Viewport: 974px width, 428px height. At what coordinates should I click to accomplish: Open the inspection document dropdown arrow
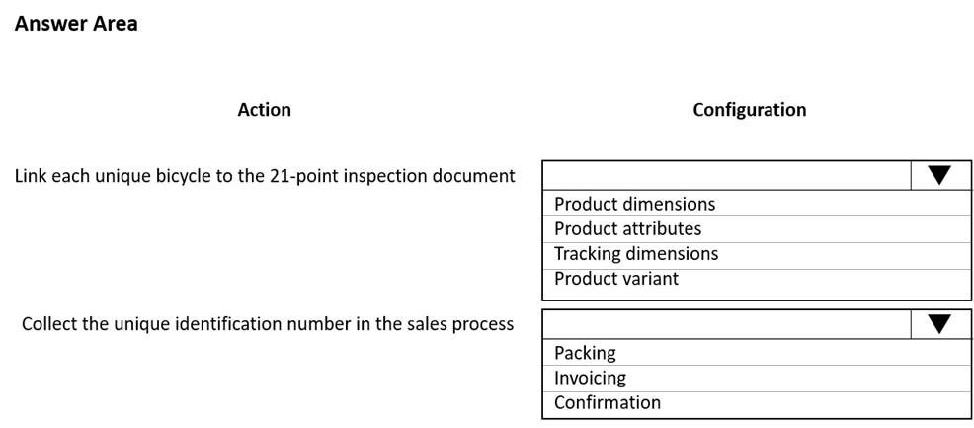(939, 176)
